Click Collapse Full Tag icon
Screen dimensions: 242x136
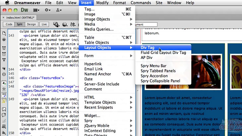pos(4,48)
